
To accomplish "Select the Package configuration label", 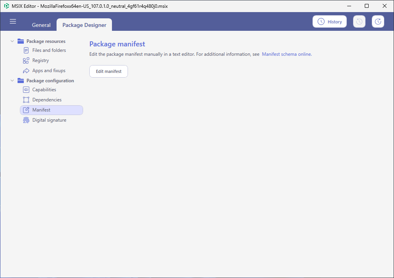I will coord(50,81).
